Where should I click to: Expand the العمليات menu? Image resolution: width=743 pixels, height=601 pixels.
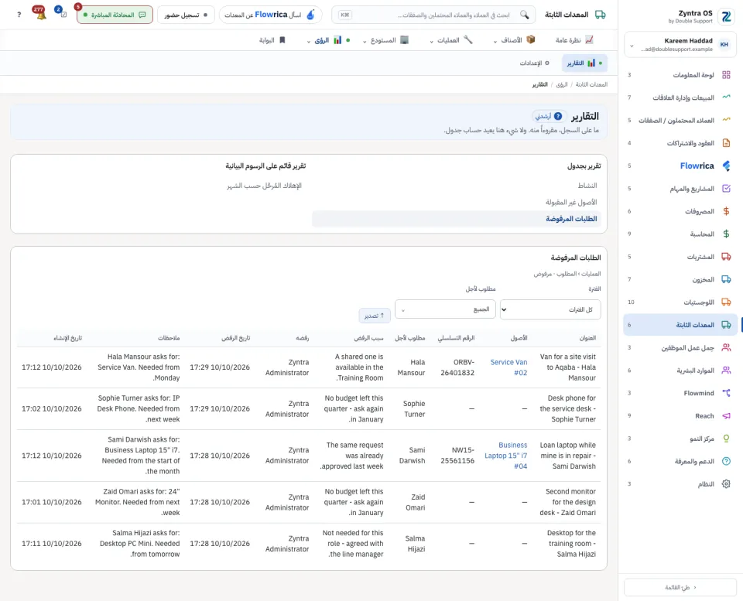coord(451,40)
